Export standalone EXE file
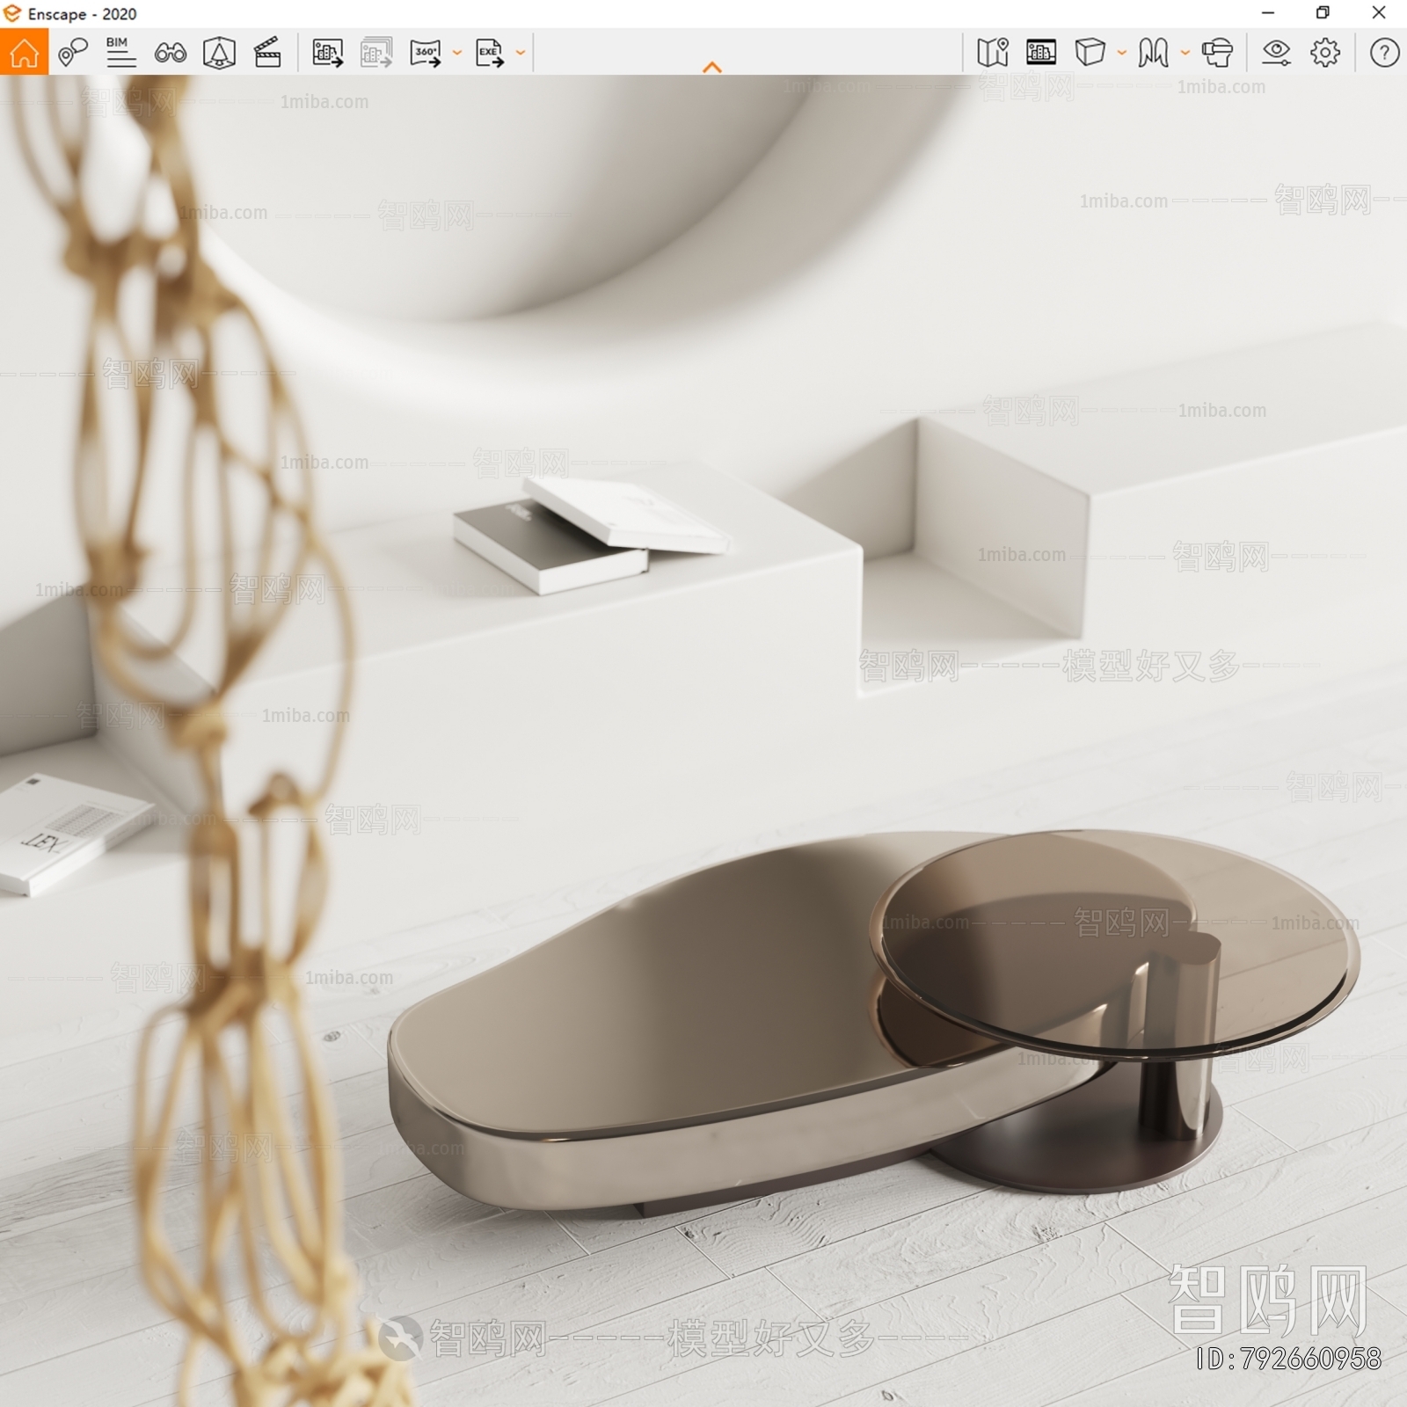Viewport: 1407px width, 1407px height. pos(490,53)
